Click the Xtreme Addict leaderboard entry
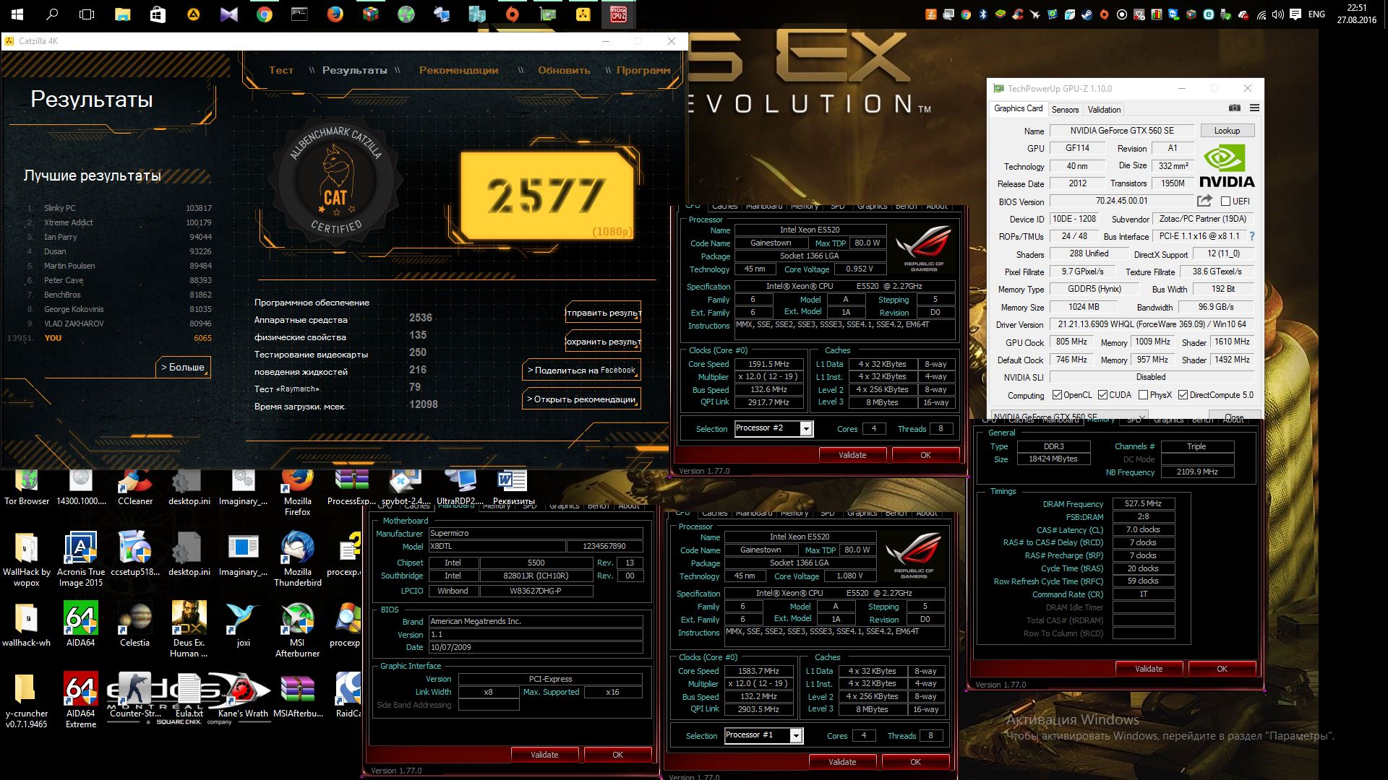The width and height of the screenshot is (1388, 780). [x=120, y=222]
